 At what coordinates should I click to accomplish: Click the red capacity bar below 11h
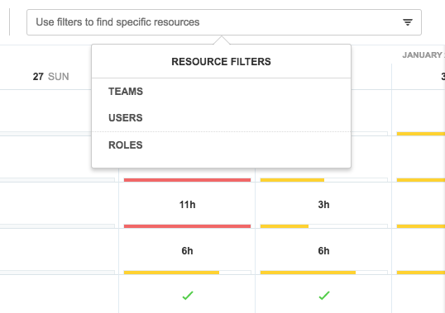tap(187, 226)
